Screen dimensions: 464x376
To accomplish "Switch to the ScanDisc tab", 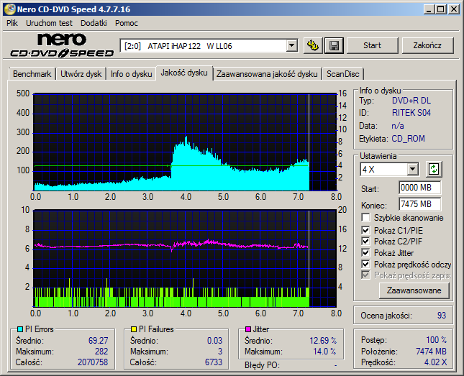I will point(342,74).
